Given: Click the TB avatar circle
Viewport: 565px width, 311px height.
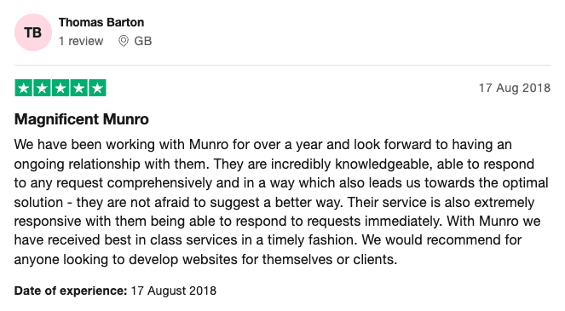Looking at the screenshot, I should point(33,32).
